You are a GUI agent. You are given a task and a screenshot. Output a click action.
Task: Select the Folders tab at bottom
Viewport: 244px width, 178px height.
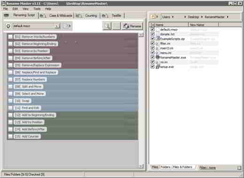point(165,167)
